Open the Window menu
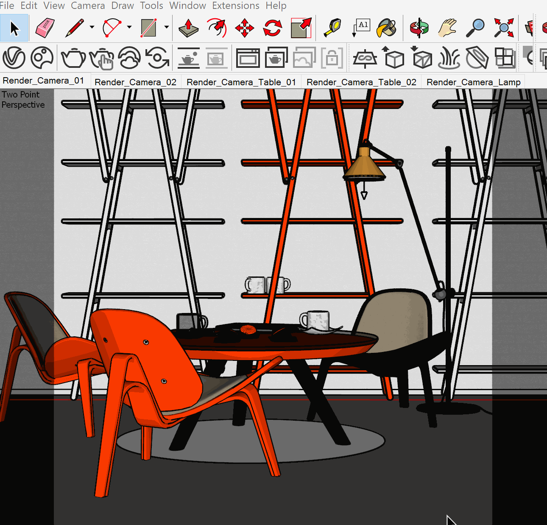 pyautogui.click(x=187, y=6)
